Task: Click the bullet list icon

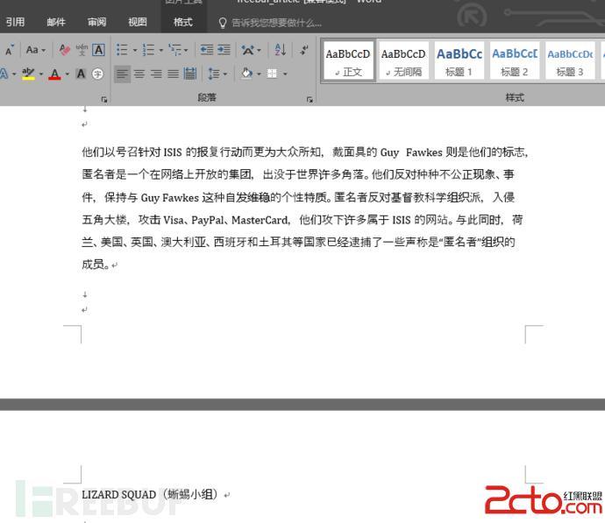Action: (121, 50)
